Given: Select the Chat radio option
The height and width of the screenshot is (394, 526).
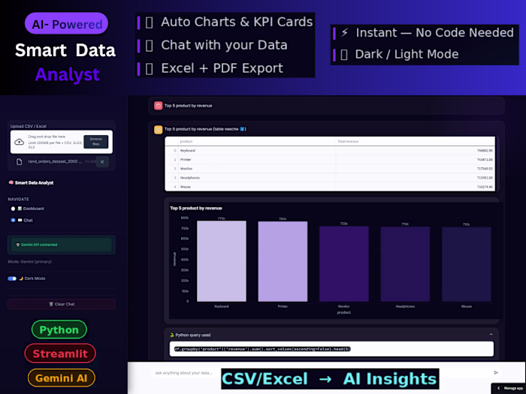Looking at the screenshot, I should click(13, 220).
